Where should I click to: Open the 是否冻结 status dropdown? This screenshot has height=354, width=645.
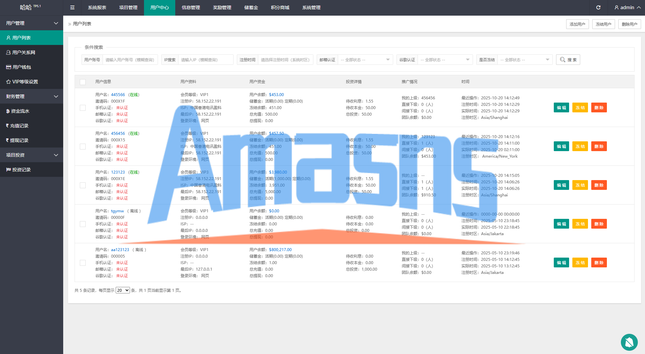point(524,60)
